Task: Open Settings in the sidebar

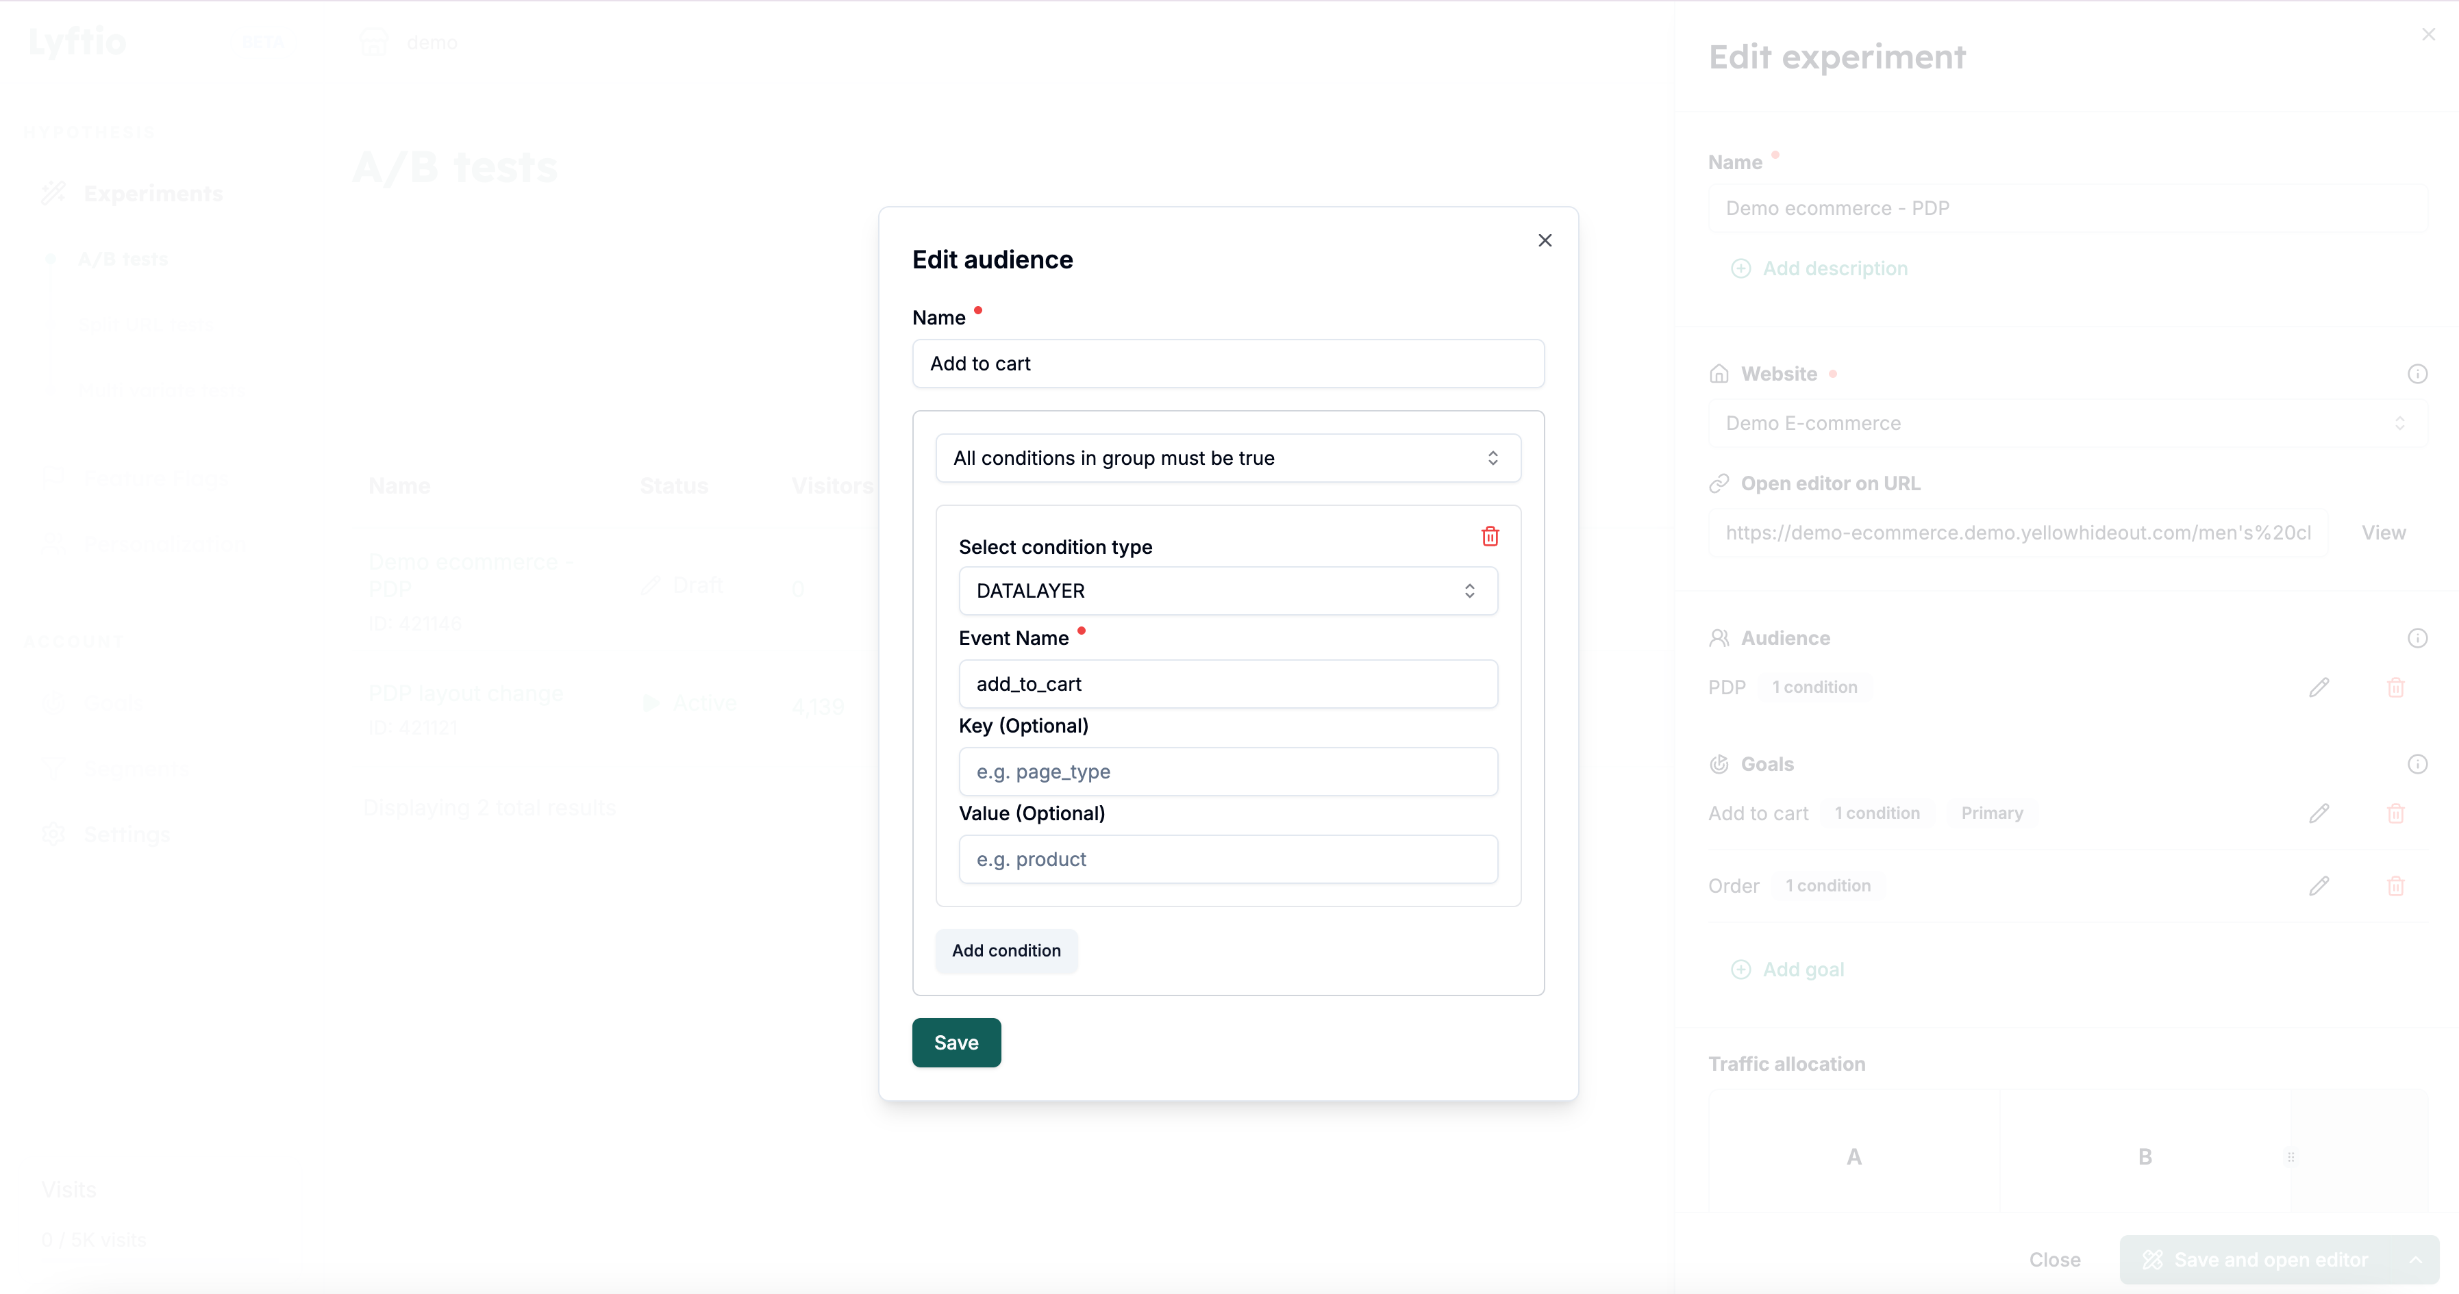Action: click(127, 835)
